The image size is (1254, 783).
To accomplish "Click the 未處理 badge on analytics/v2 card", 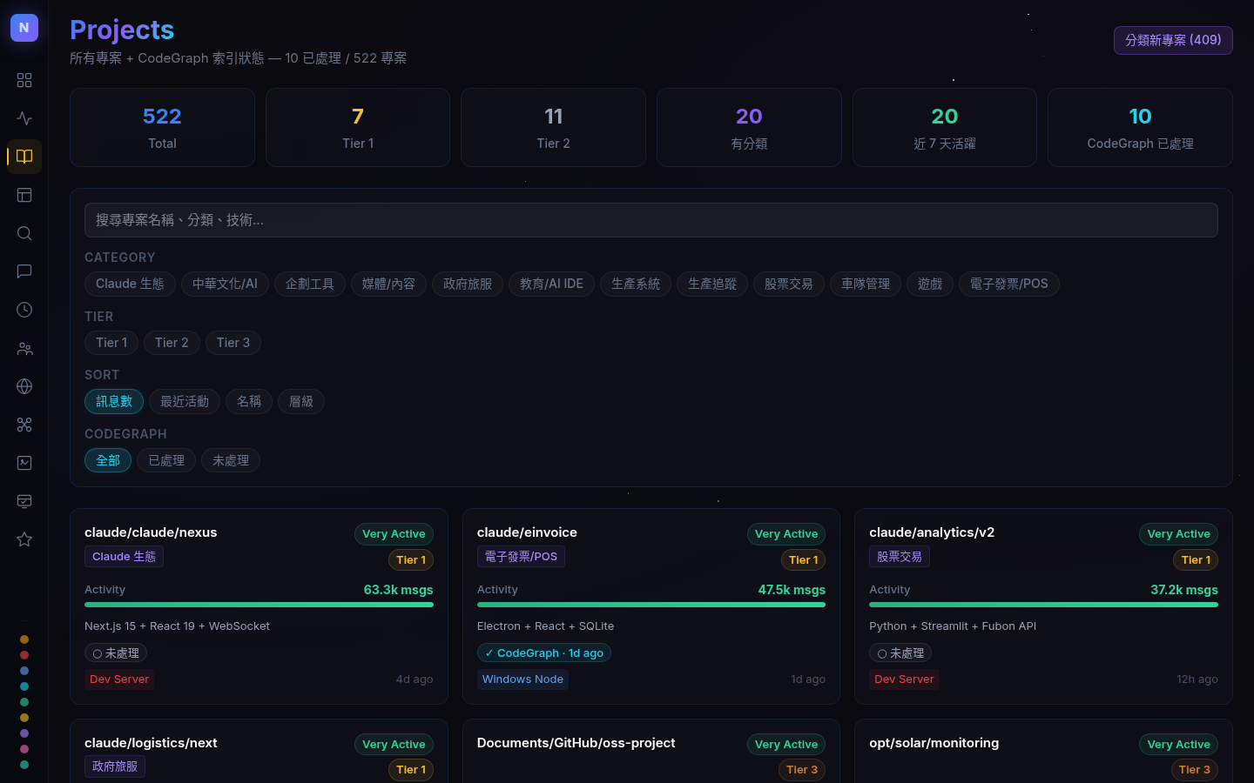I will [900, 653].
